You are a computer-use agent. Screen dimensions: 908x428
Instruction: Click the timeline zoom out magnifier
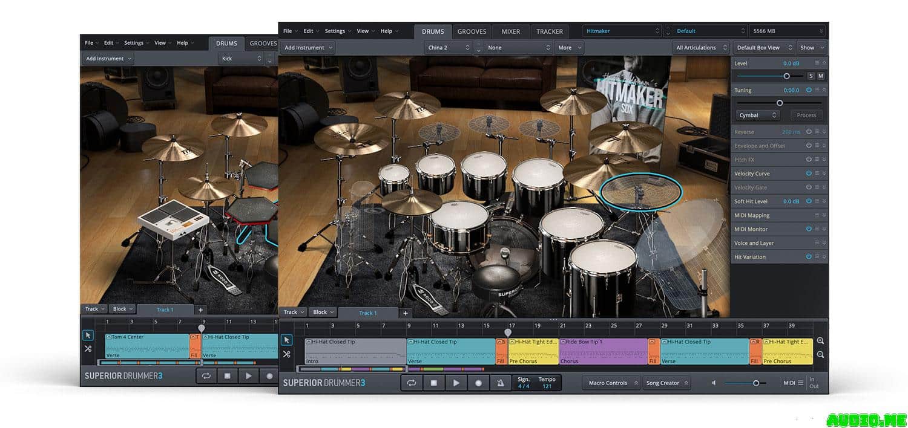click(820, 354)
